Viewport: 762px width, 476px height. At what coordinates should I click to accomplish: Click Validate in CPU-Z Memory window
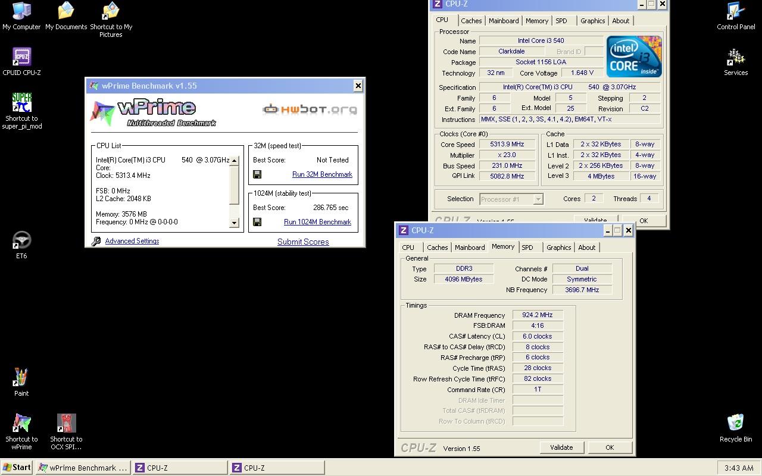(x=561, y=447)
